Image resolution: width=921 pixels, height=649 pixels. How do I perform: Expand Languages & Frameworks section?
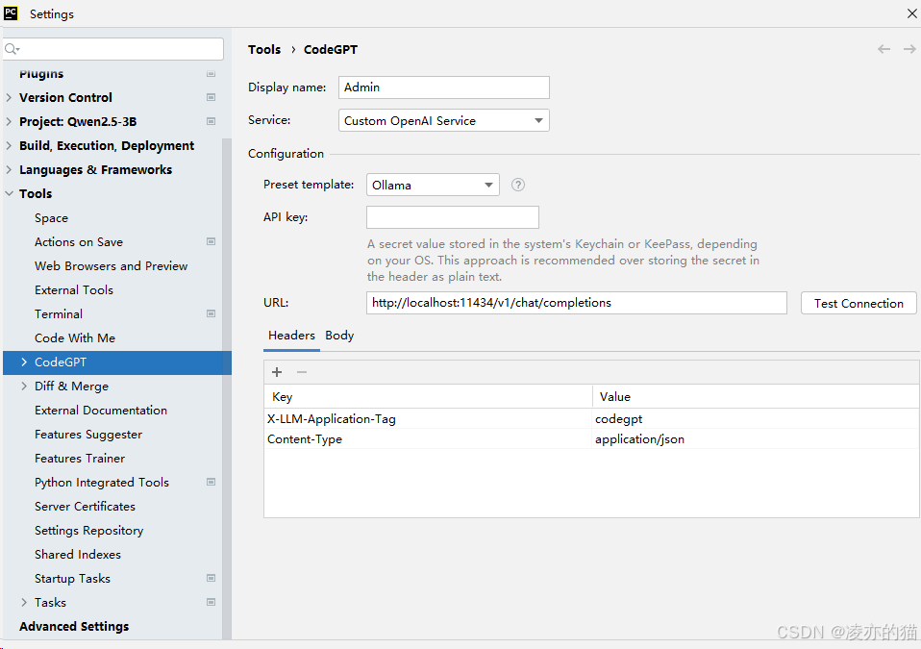pos(9,170)
